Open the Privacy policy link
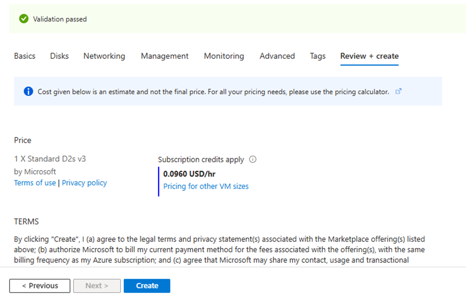 84,183
